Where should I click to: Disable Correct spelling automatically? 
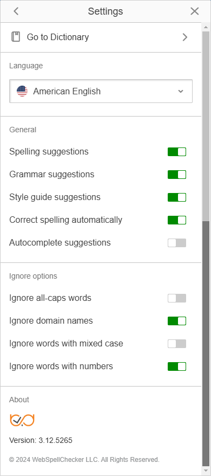click(x=177, y=220)
